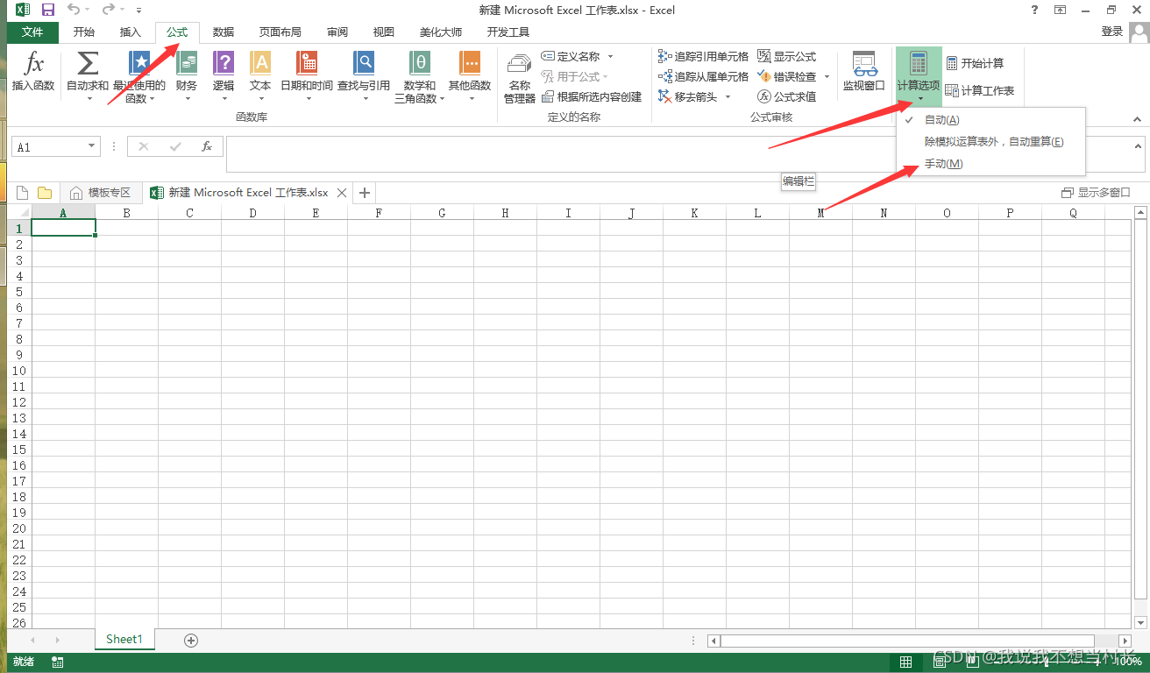Screen dimensions: 1150x673
Task: Click the new blank document icon in tab bar
Action: click(x=23, y=193)
